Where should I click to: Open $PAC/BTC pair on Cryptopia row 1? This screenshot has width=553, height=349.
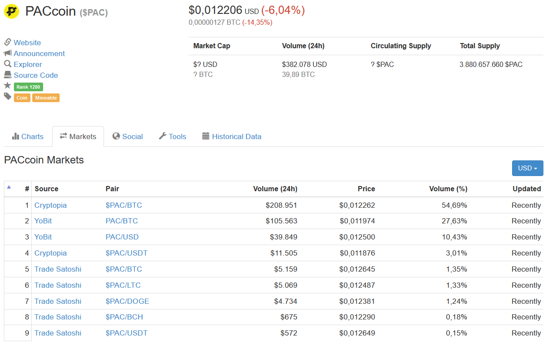click(x=124, y=205)
